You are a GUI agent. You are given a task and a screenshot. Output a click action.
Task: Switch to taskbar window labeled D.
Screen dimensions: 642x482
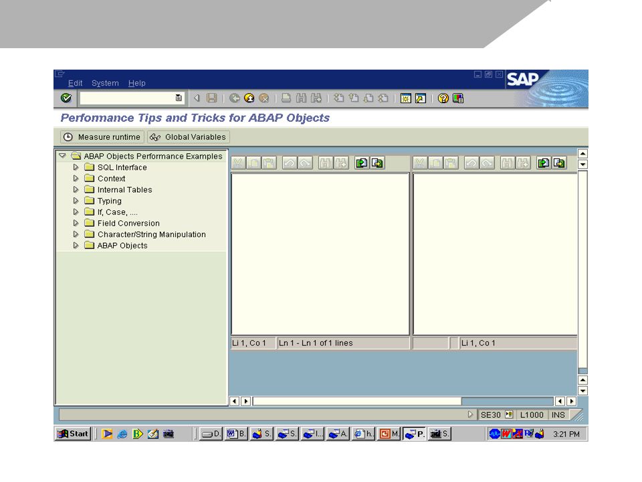point(211,434)
